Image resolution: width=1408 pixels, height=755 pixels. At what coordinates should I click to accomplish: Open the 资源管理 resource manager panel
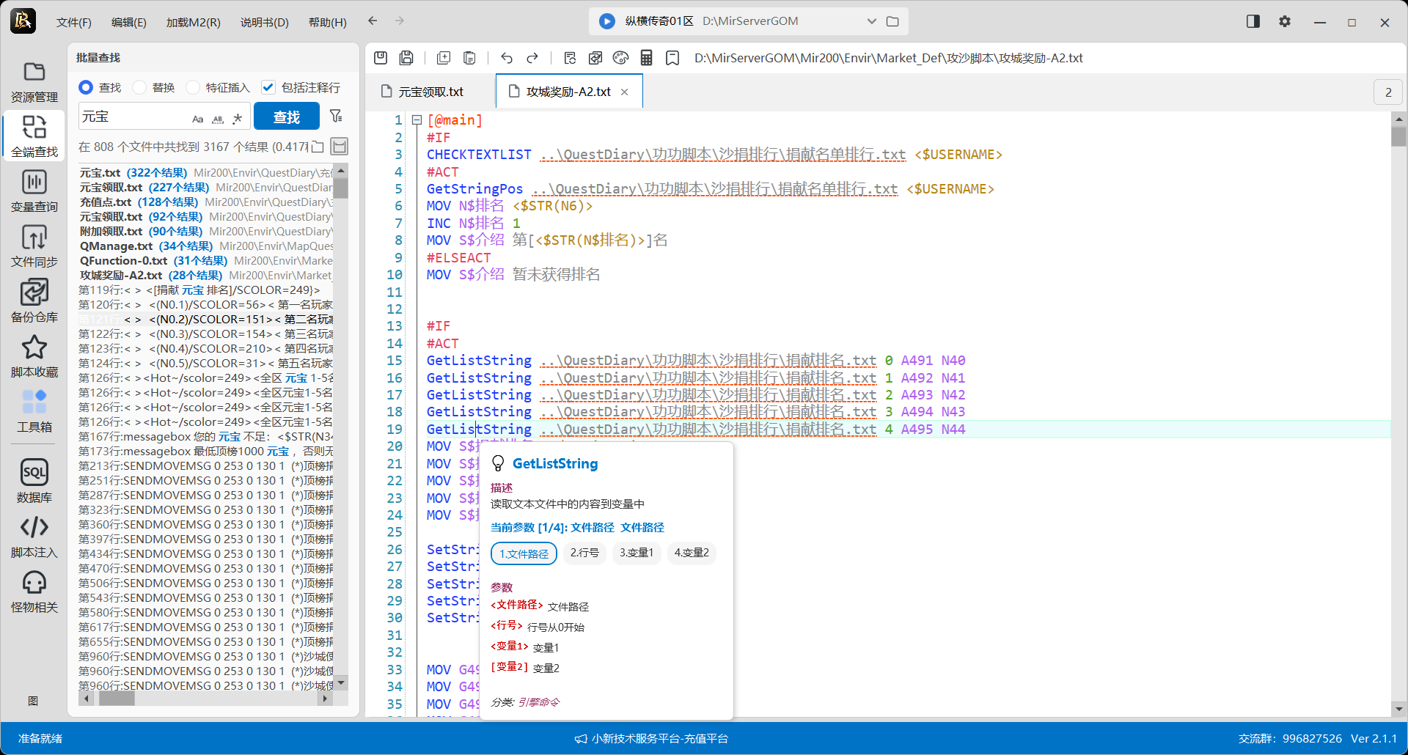34,82
